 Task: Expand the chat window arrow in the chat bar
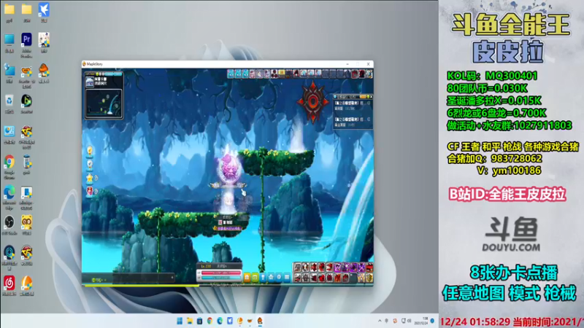172,278
